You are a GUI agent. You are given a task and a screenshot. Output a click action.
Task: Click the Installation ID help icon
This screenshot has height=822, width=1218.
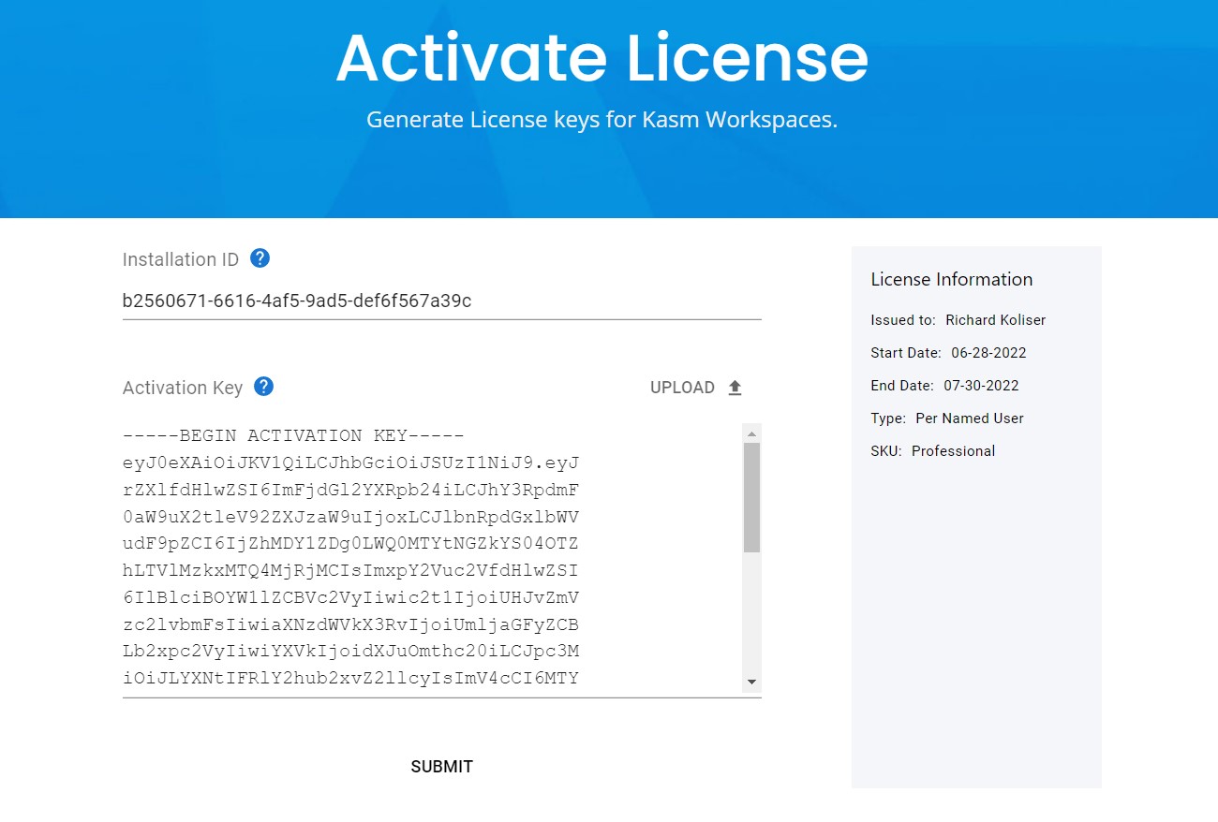[x=260, y=258]
